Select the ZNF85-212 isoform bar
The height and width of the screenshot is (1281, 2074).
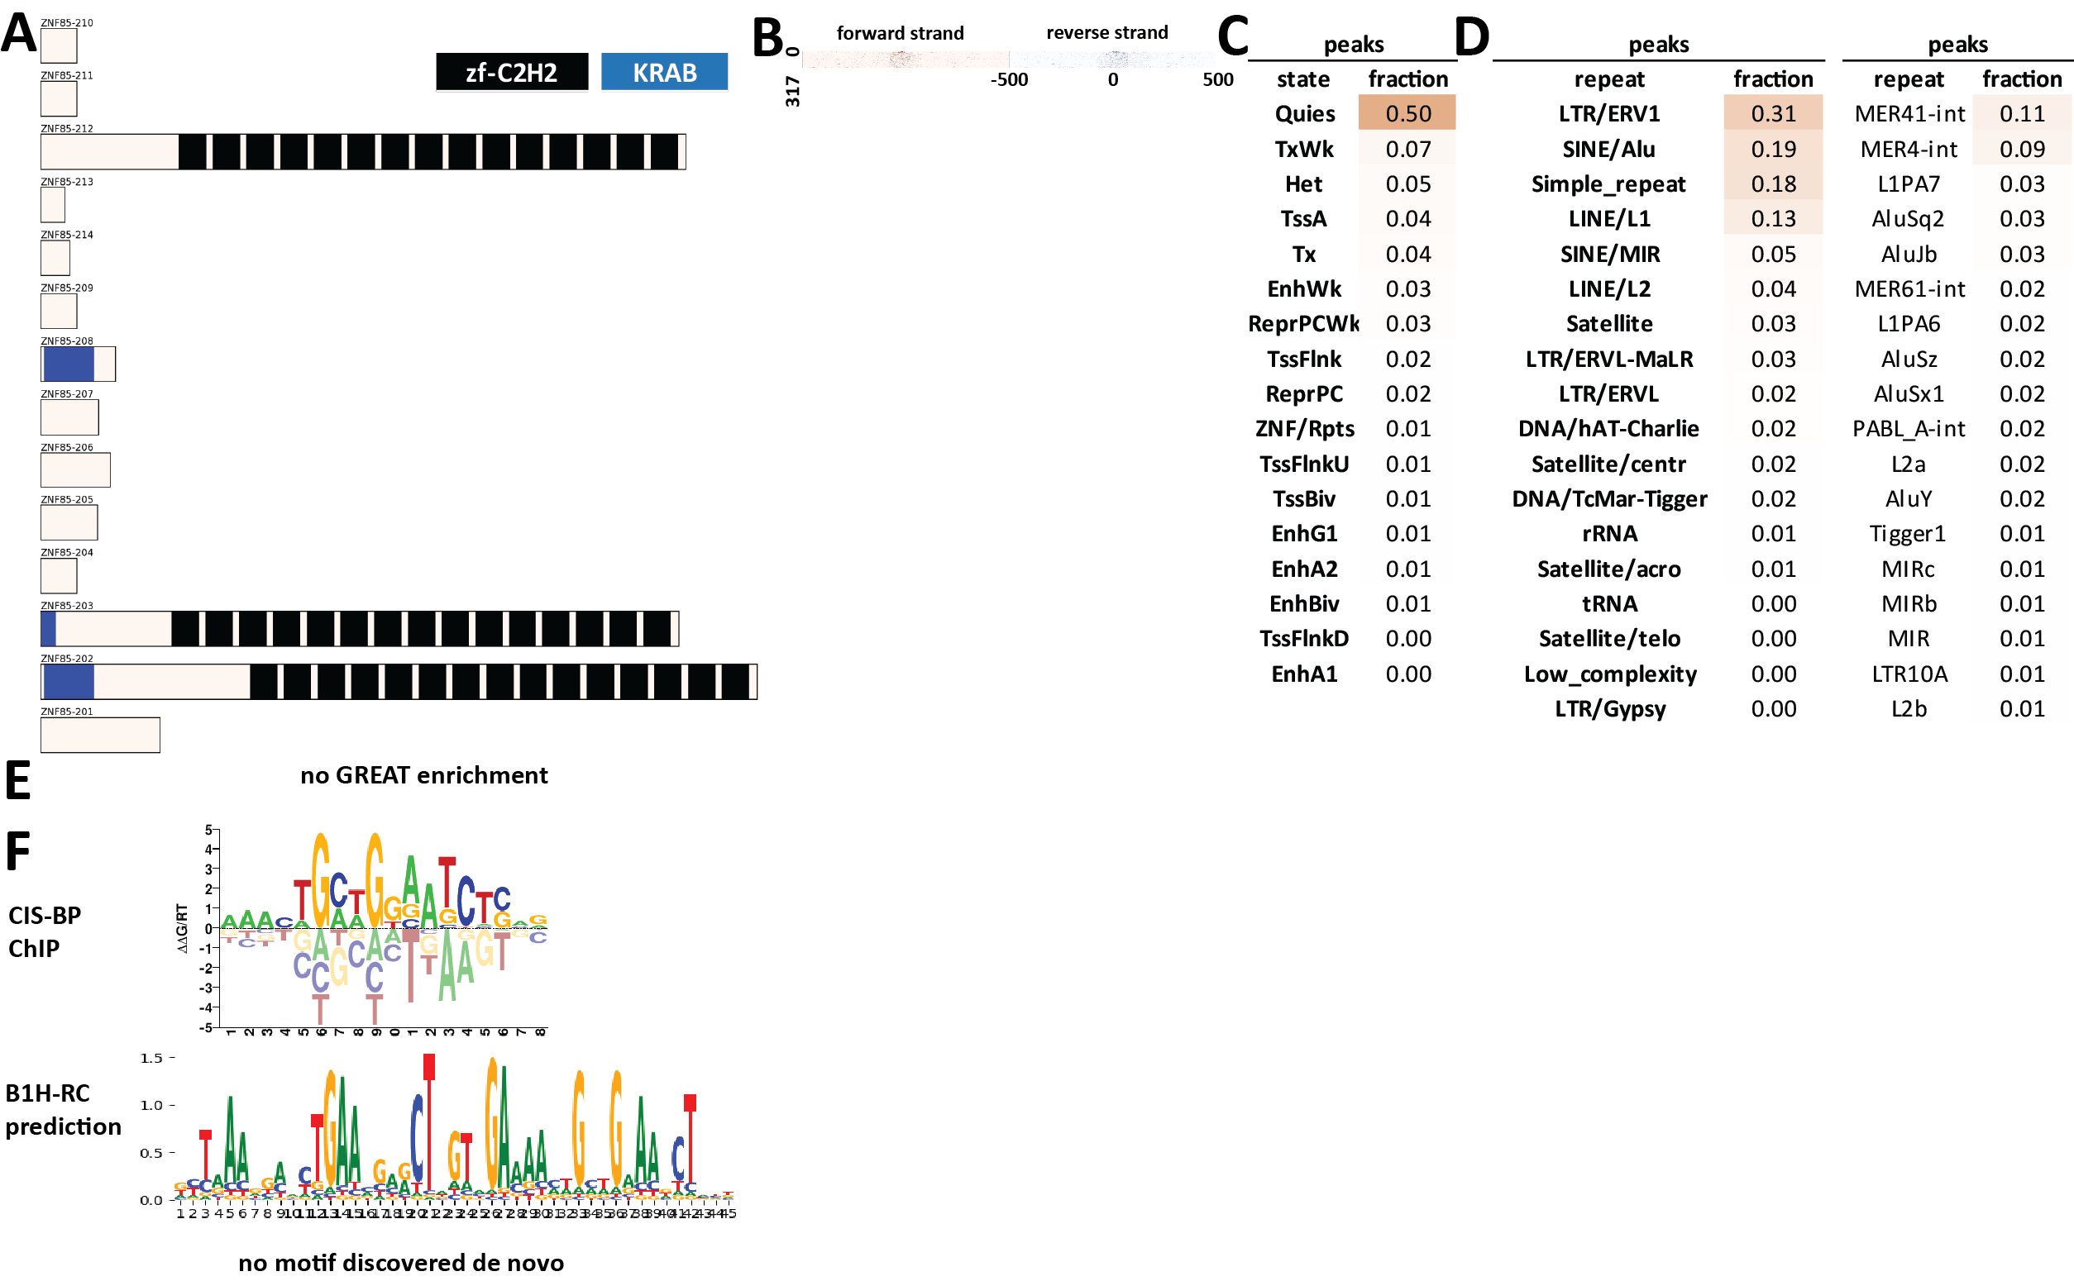363,151
